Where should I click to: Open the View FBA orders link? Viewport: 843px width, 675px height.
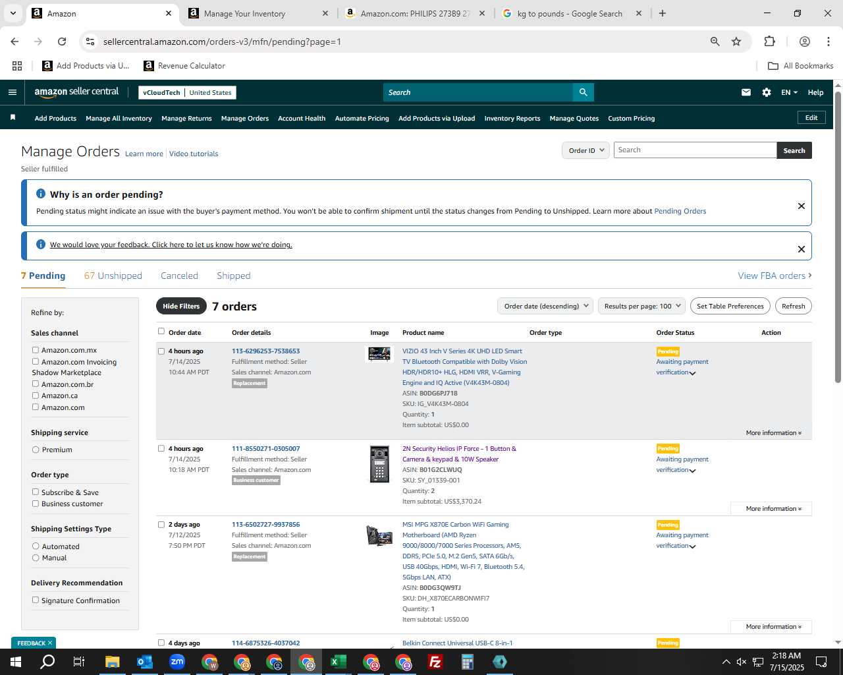pos(775,276)
